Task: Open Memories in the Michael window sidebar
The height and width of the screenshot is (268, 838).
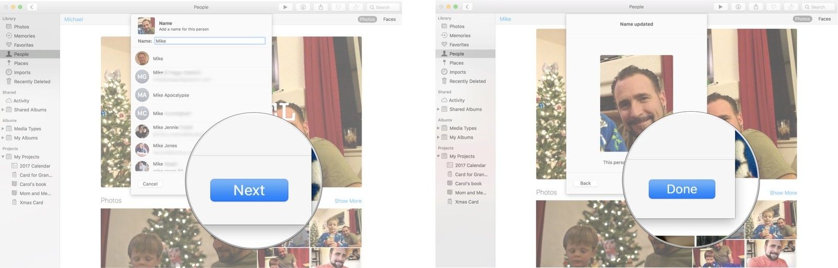Action: click(x=24, y=36)
